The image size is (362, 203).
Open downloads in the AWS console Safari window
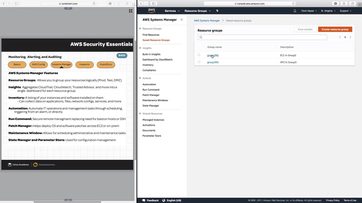336,4
